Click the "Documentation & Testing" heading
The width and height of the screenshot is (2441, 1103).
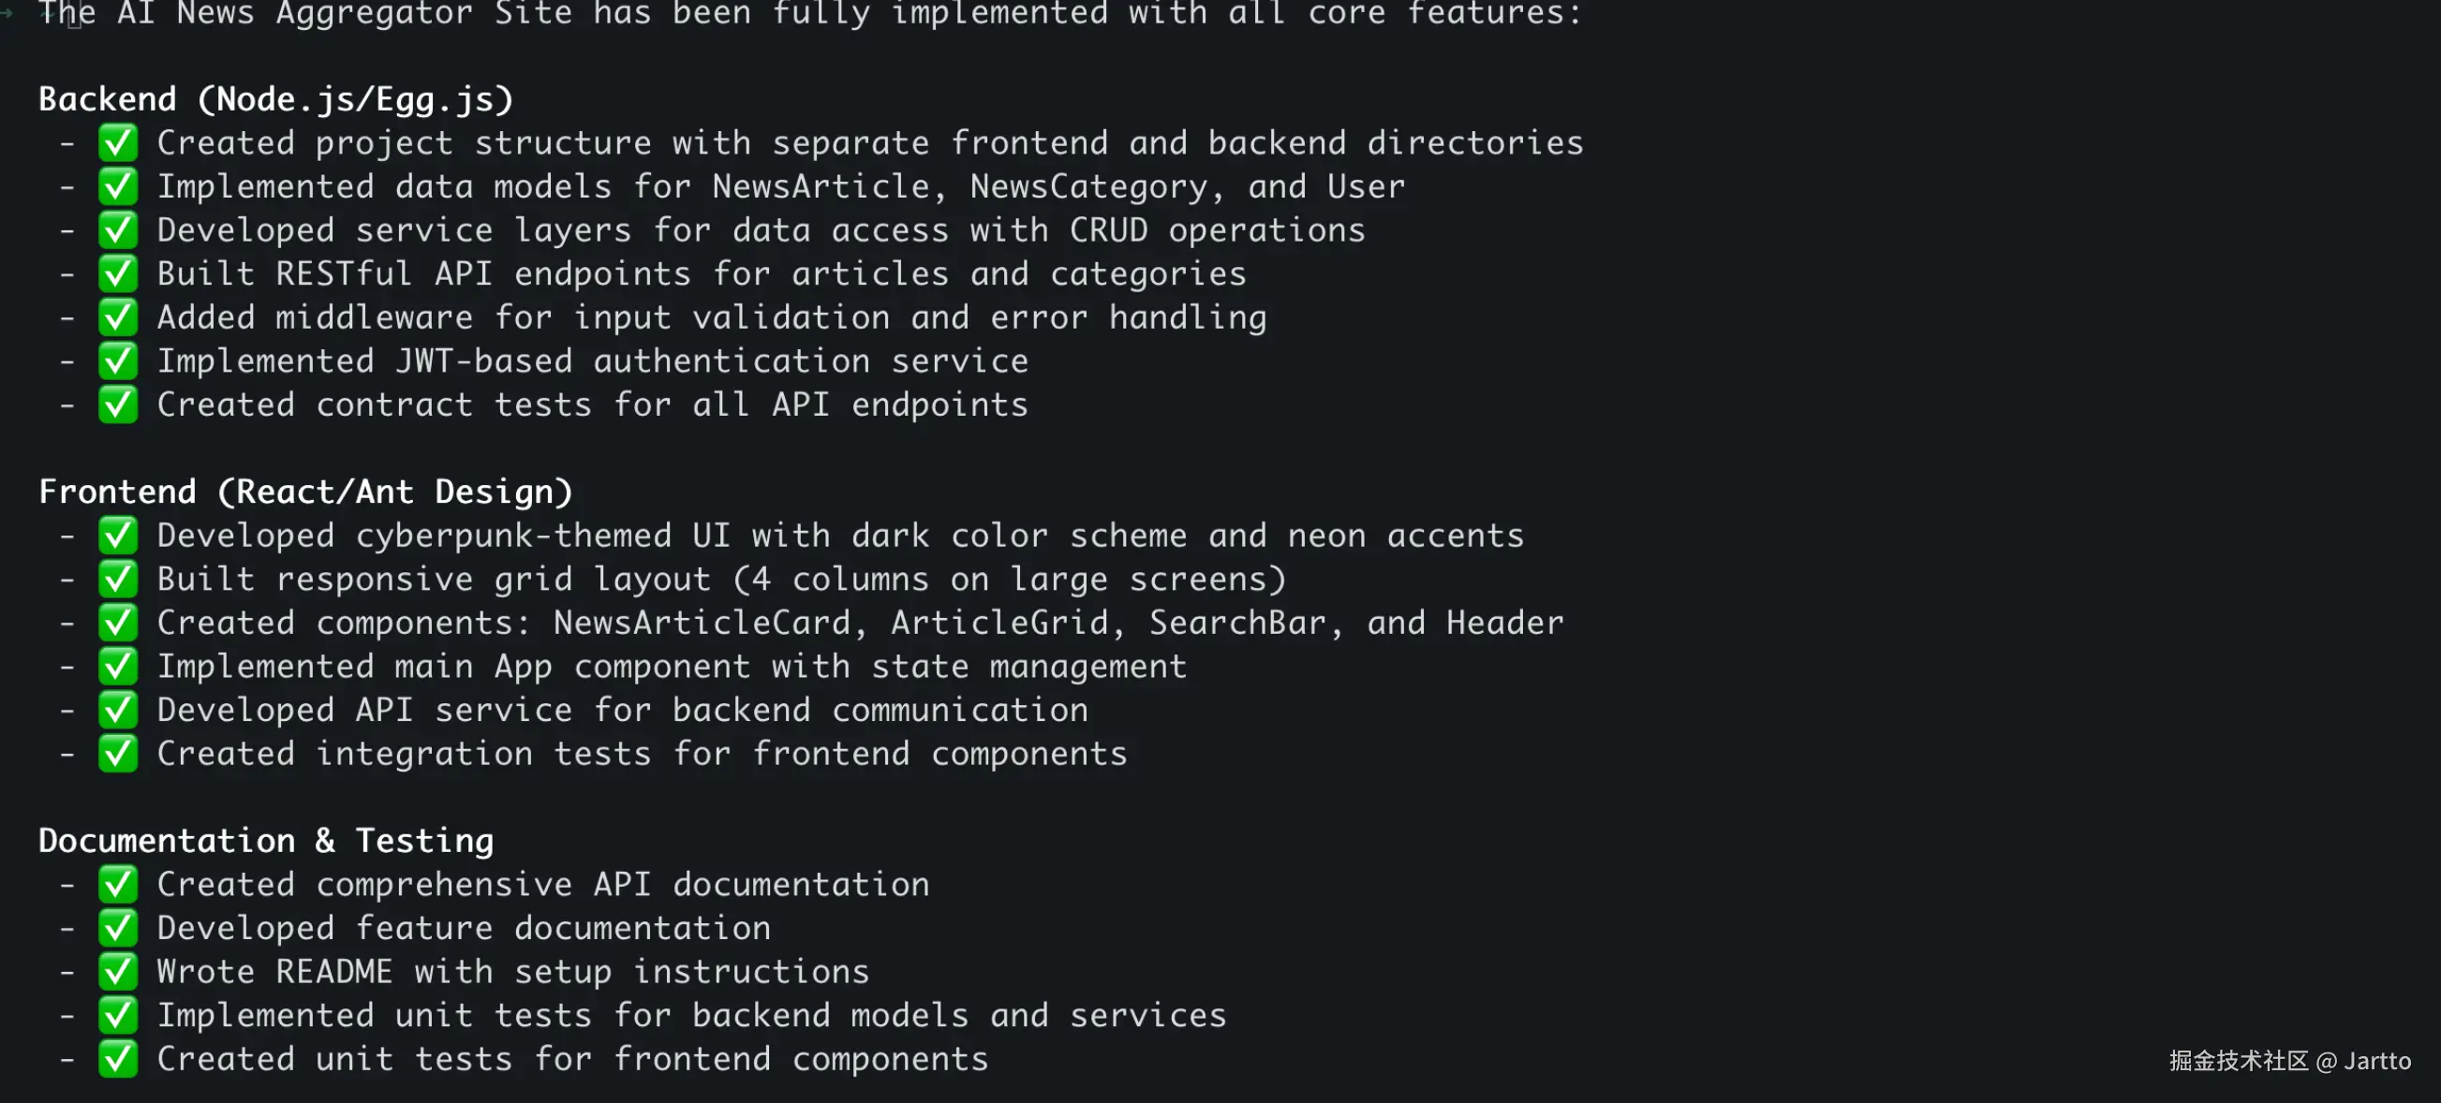tap(265, 841)
